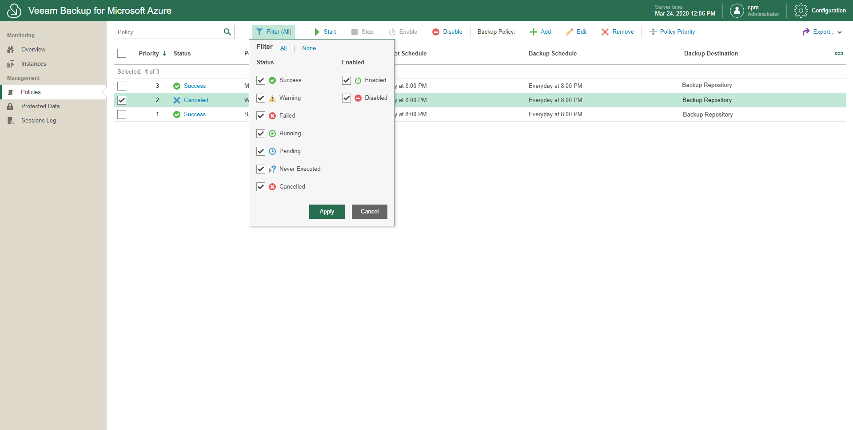Sort by Backup Schedule column
Screen dimensions: 853x430
pos(553,53)
